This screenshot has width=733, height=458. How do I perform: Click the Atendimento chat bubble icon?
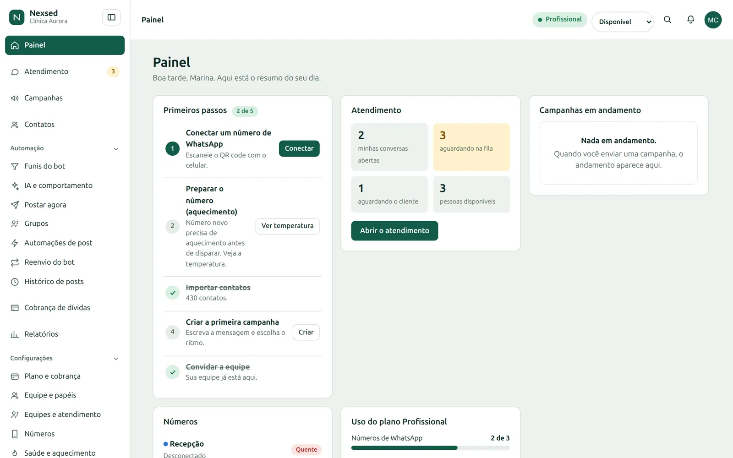click(x=15, y=72)
